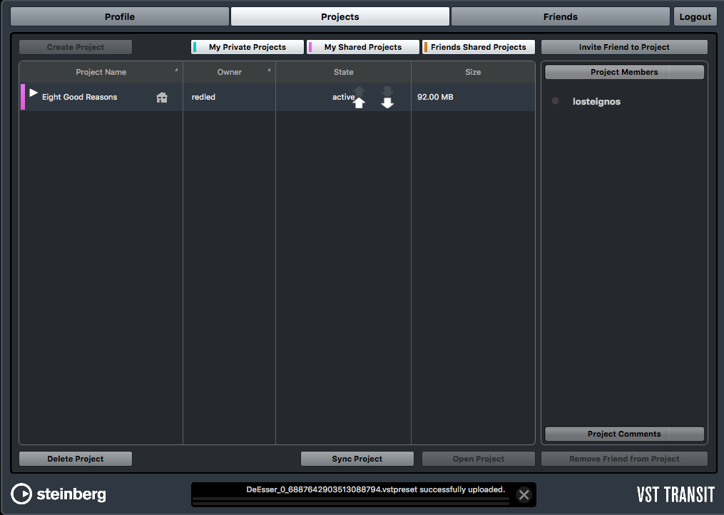724x515 pixels.
Task: Click the download arrow in the State column
Action: click(387, 103)
